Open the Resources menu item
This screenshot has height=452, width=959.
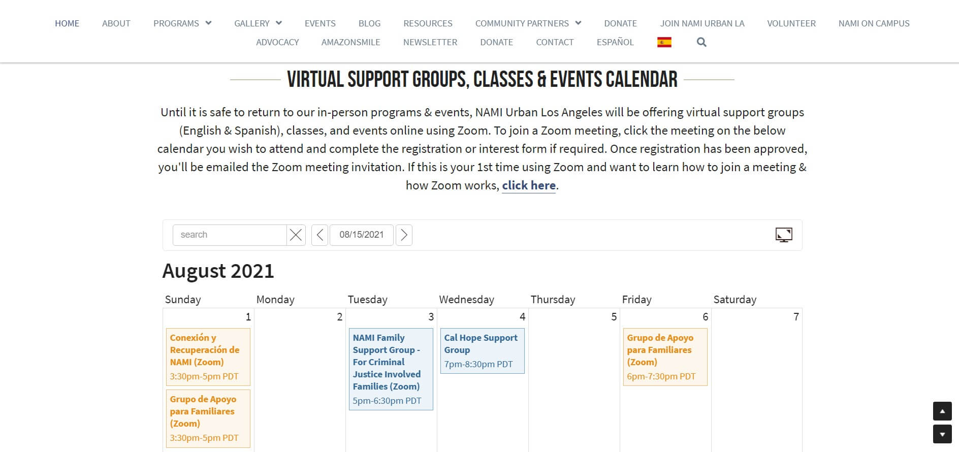(x=428, y=23)
